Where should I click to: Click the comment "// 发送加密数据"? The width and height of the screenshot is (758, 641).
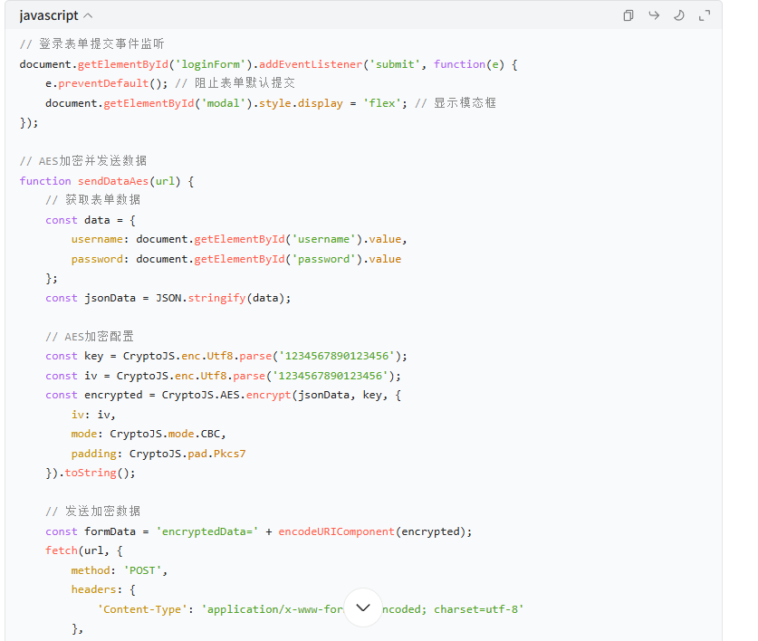click(92, 511)
